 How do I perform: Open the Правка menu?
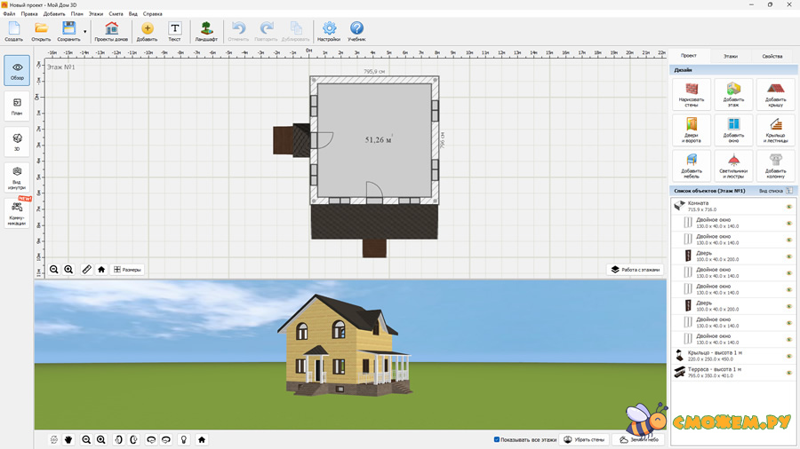pyautogui.click(x=29, y=13)
